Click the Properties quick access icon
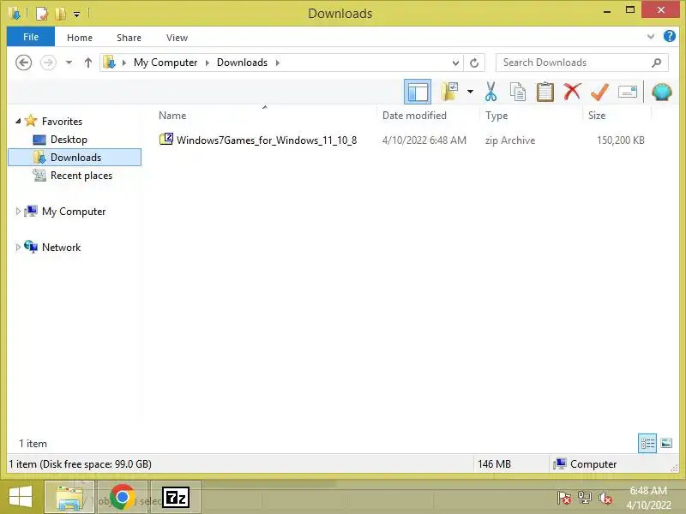Image resolution: width=686 pixels, height=514 pixels. click(41, 14)
